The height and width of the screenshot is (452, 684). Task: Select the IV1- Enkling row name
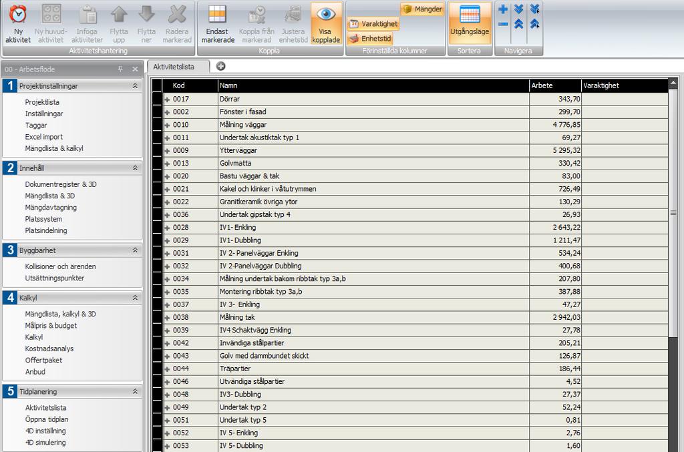pyautogui.click(x=373, y=228)
